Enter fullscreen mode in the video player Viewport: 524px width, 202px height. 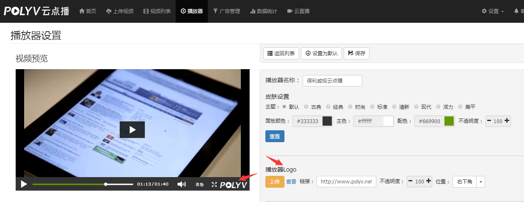(x=214, y=184)
